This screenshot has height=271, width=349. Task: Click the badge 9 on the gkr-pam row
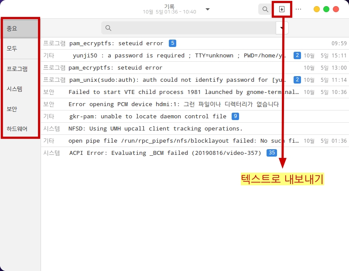pyautogui.click(x=235, y=116)
